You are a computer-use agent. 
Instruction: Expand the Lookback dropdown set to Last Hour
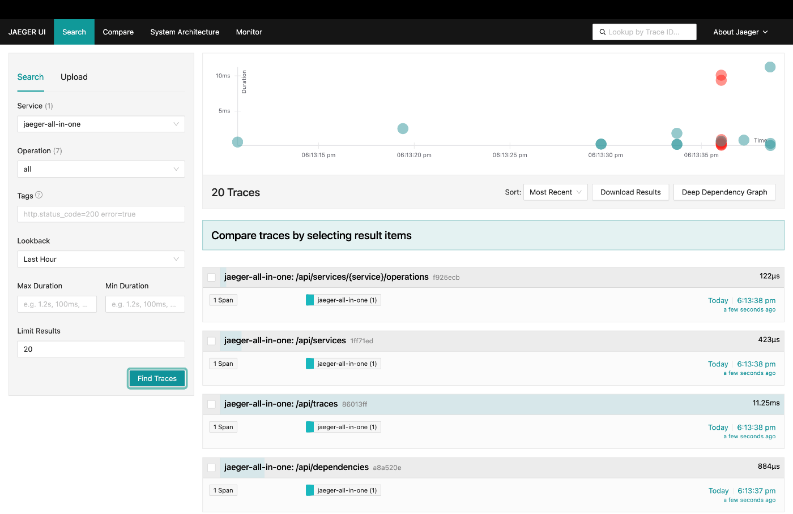[101, 259]
